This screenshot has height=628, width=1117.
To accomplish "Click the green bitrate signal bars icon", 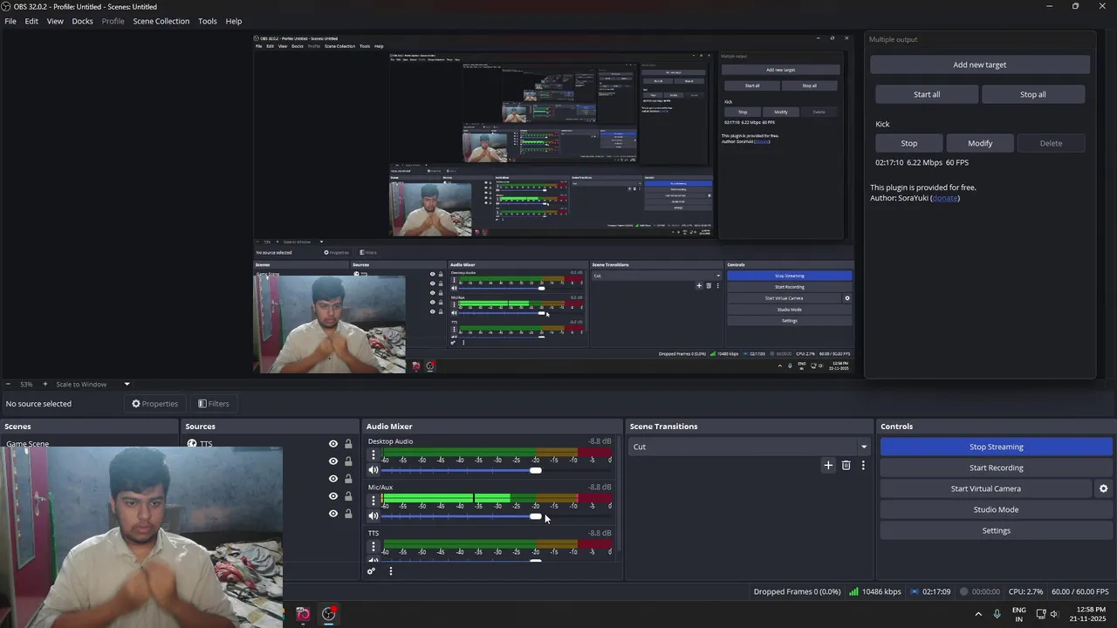I will click(x=853, y=591).
